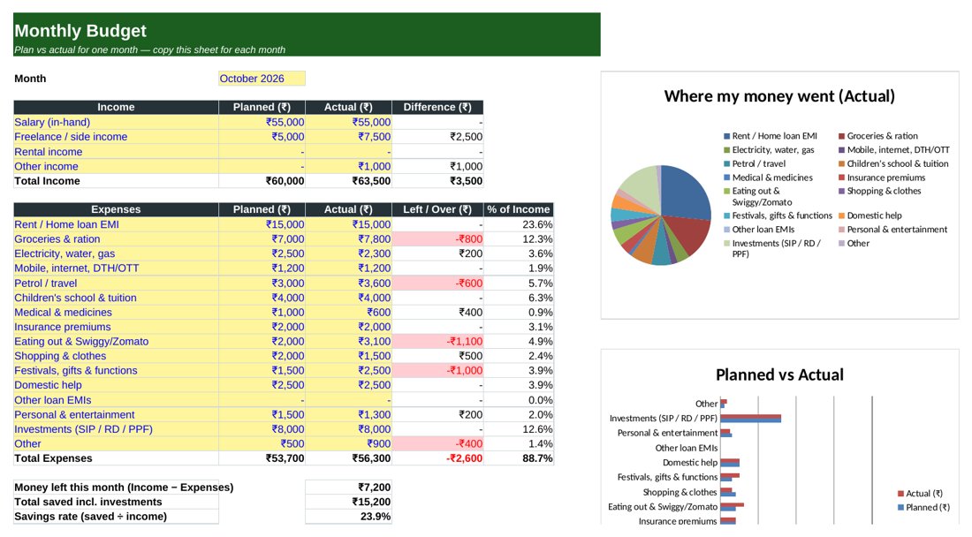Select Total Expenses actual ₹56,300

[348, 459]
